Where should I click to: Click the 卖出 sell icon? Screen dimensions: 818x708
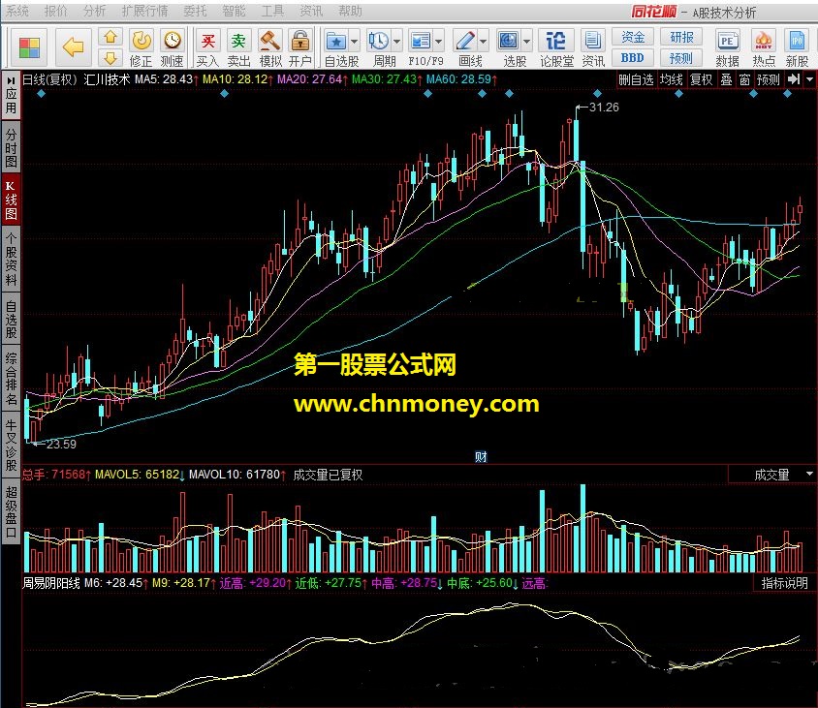point(239,48)
